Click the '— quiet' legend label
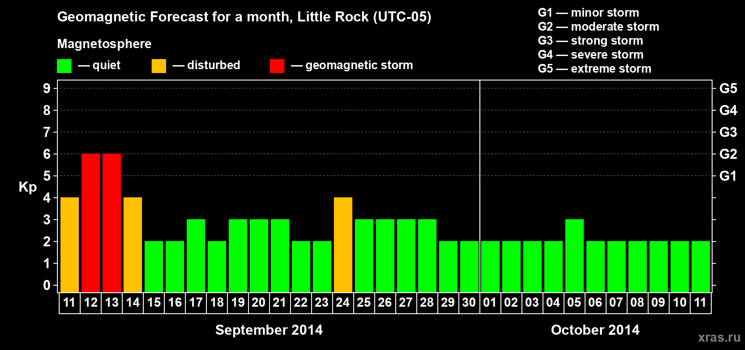The width and height of the screenshot is (745, 350). coord(99,65)
